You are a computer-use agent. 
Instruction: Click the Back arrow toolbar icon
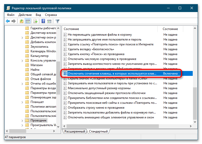click(8, 21)
